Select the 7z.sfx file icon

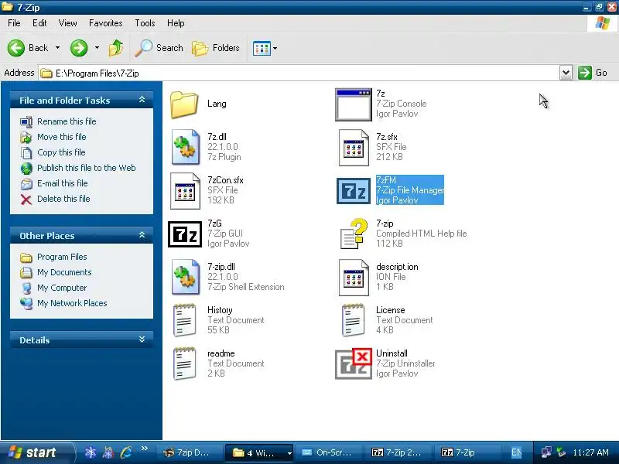[x=354, y=147]
